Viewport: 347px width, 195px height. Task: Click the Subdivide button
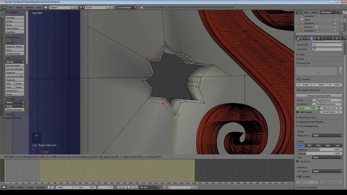pos(15,73)
